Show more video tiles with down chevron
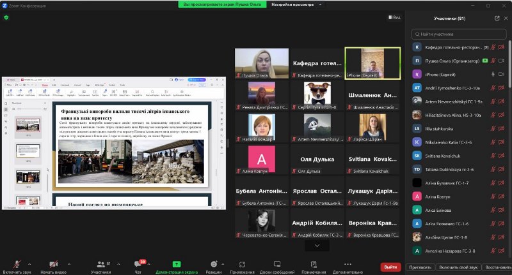The height and width of the screenshot is (275, 512). pos(317,245)
